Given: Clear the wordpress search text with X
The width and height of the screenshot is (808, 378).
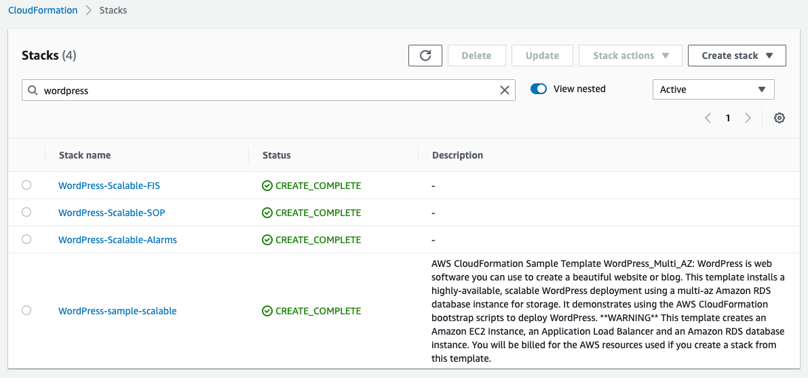Looking at the screenshot, I should click(x=505, y=91).
